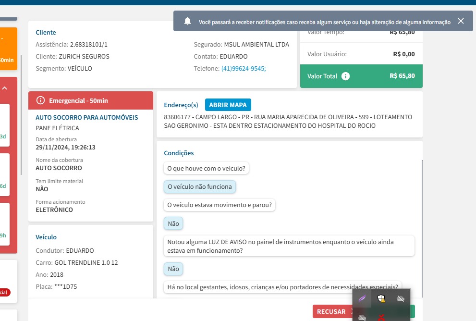
Task: Click AUTO SOCORRO PARA AUTOMÓVEIS title
Action: pyautogui.click(x=87, y=118)
